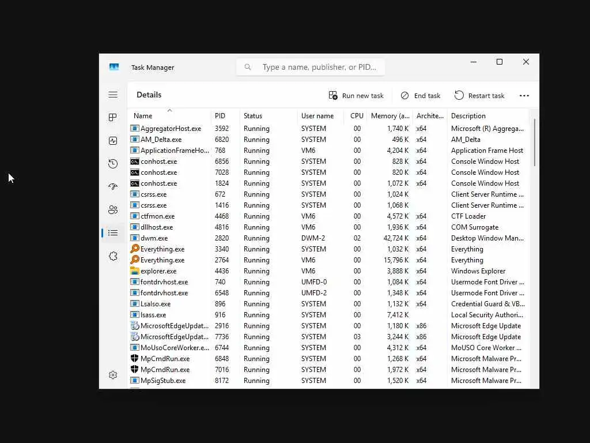590x443 pixels.
Task: Select the ctfmon.exe row
Action: coord(329,216)
